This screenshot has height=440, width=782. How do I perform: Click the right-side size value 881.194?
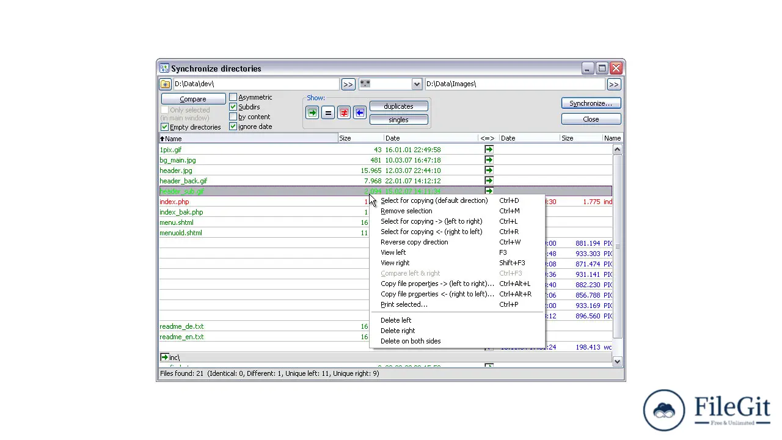[x=587, y=243]
